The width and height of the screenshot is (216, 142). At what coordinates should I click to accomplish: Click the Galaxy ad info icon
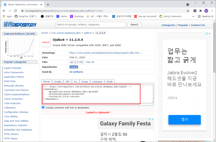150,119
